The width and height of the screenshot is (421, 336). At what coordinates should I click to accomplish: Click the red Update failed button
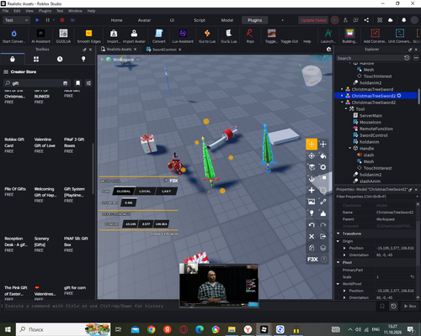click(313, 20)
